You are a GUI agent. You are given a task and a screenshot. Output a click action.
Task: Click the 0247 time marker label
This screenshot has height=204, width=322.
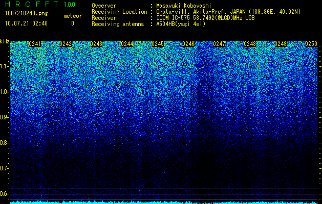pyautogui.click(x=219, y=44)
